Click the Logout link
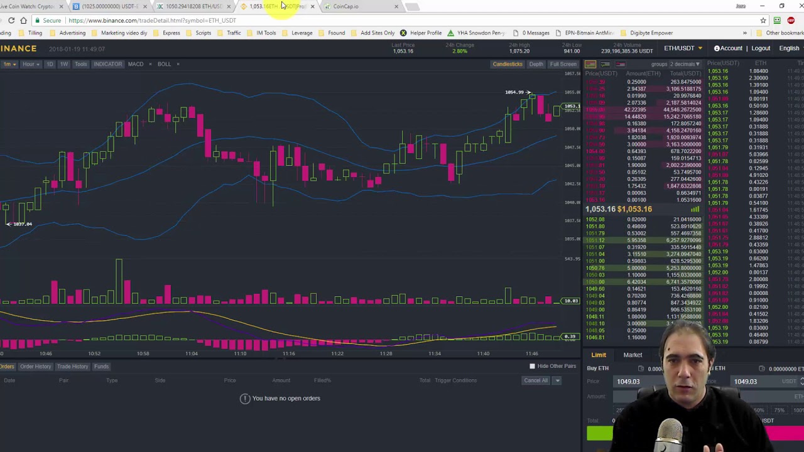 pyautogui.click(x=761, y=48)
